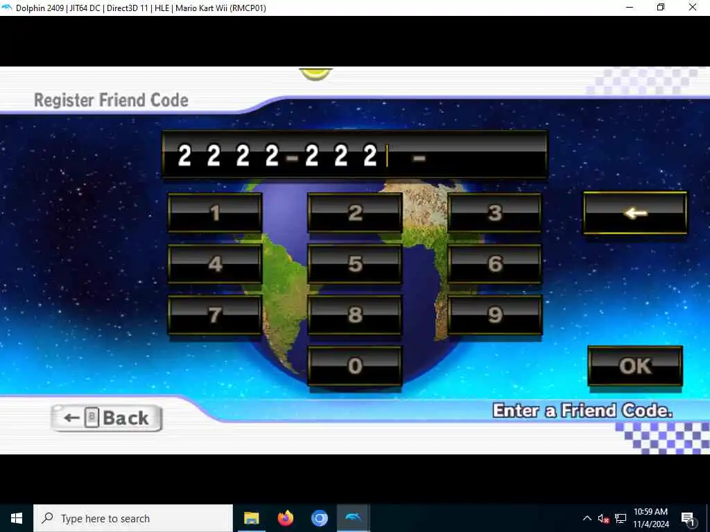
Task: Select the Dolphin emulator taskbar icon
Action: (353, 518)
